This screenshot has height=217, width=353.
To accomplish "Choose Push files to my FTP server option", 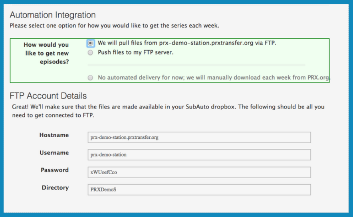I will [90, 53].
